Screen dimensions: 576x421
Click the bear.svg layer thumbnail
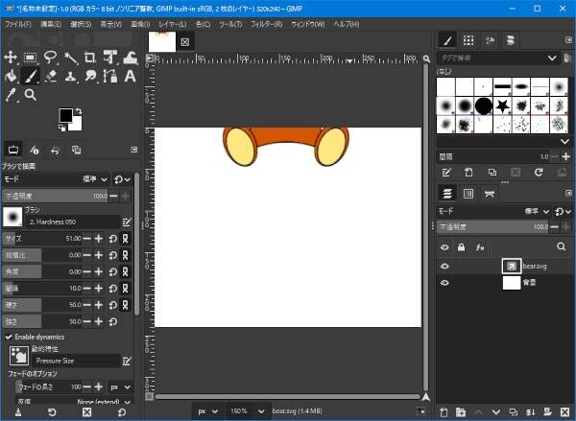[511, 266]
